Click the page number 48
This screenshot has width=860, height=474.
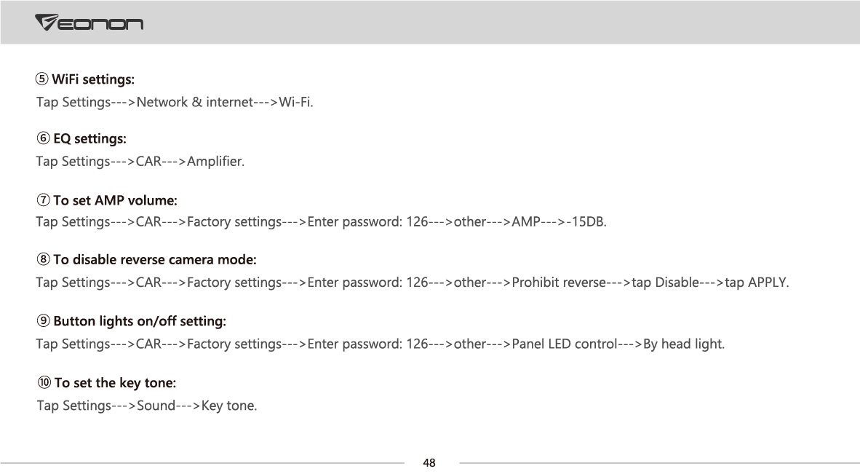pyautogui.click(x=429, y=462)
